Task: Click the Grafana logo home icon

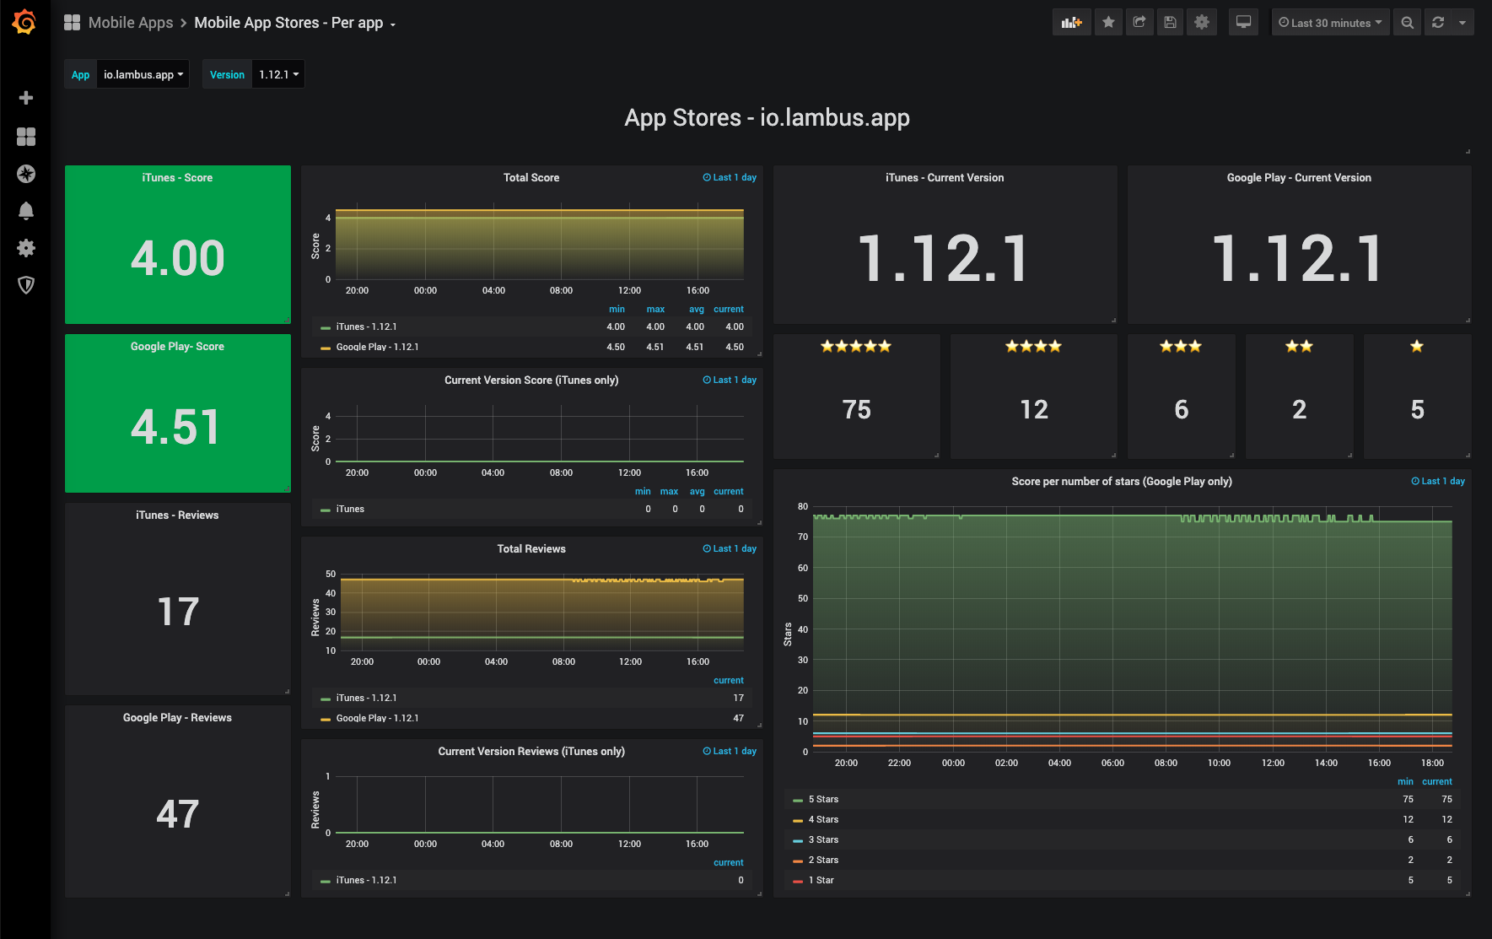Action: [24, 22]
